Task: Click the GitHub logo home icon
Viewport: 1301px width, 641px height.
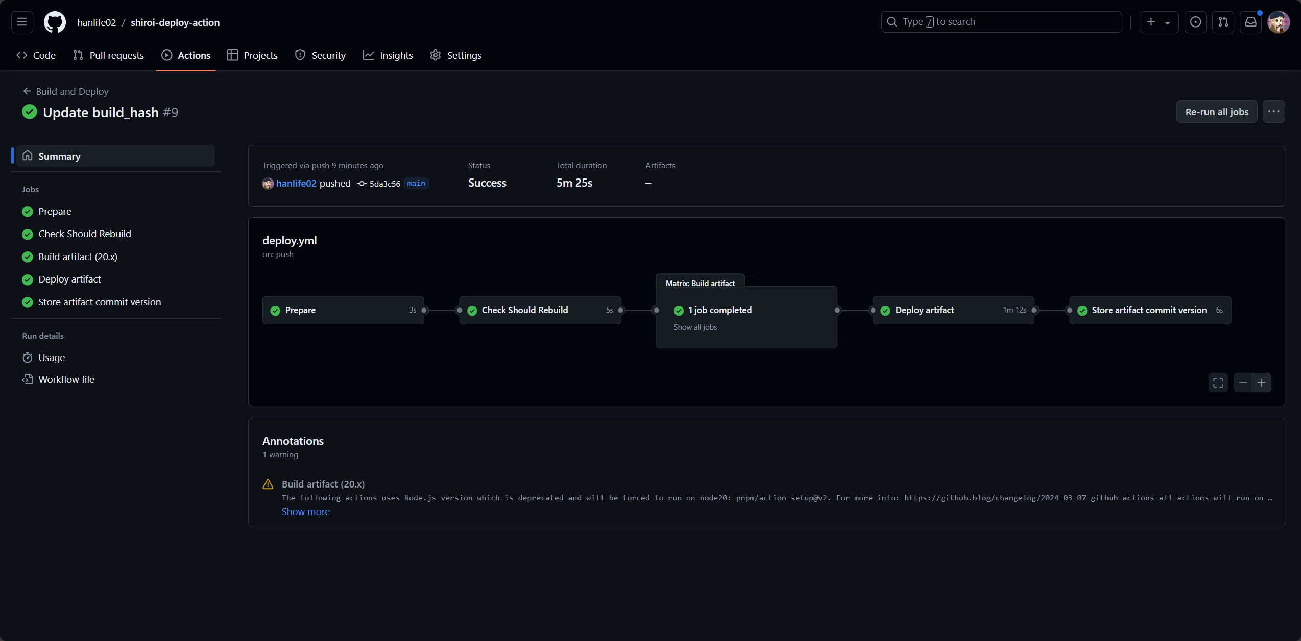Action: point(55,22)
